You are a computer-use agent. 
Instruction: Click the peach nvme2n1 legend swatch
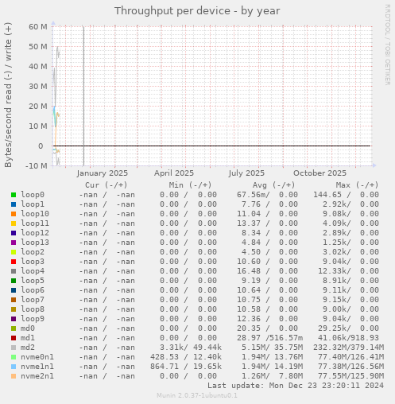(14, 376)
